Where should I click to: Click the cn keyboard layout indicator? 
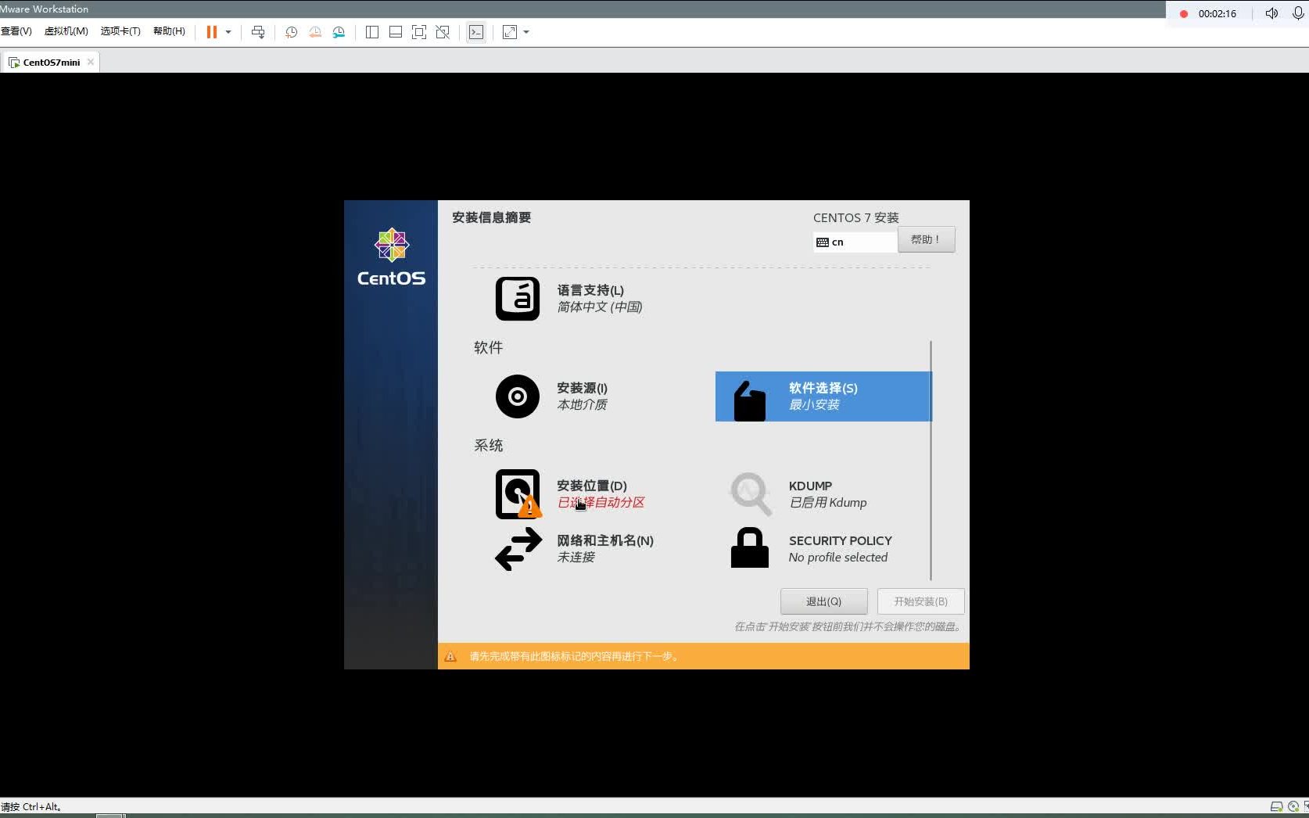(x=855, y=242)
